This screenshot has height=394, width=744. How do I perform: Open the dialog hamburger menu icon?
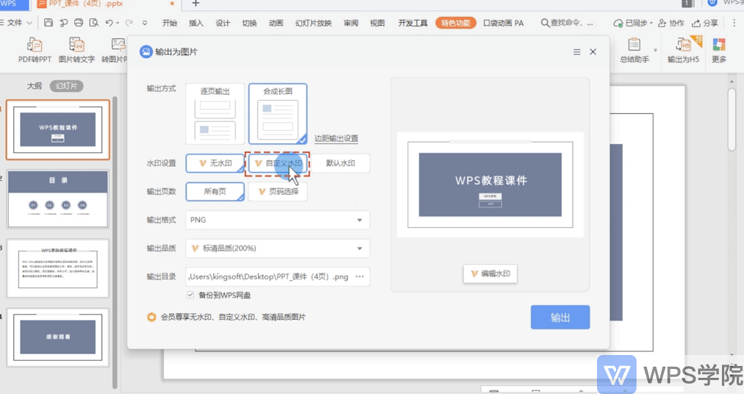click(x=577, y=52)
